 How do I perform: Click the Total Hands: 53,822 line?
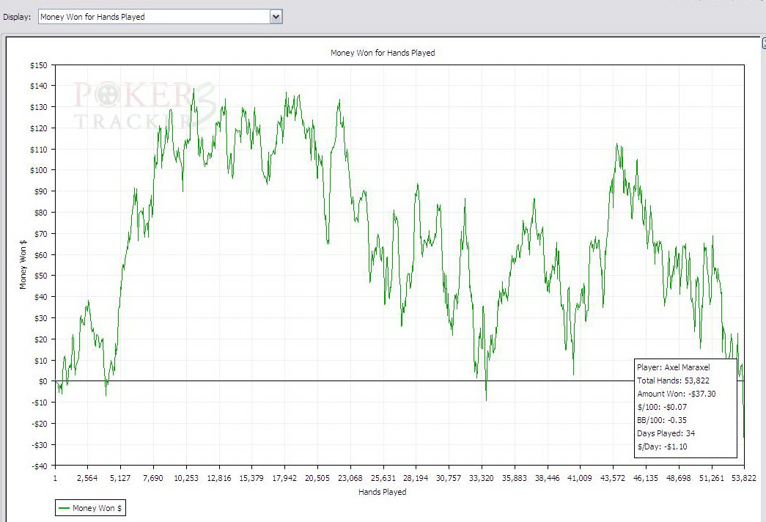(673, 381)
